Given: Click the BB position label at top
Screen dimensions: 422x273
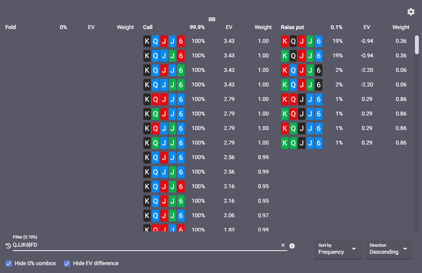Looking at the screenshot, I should click(212, 19).
